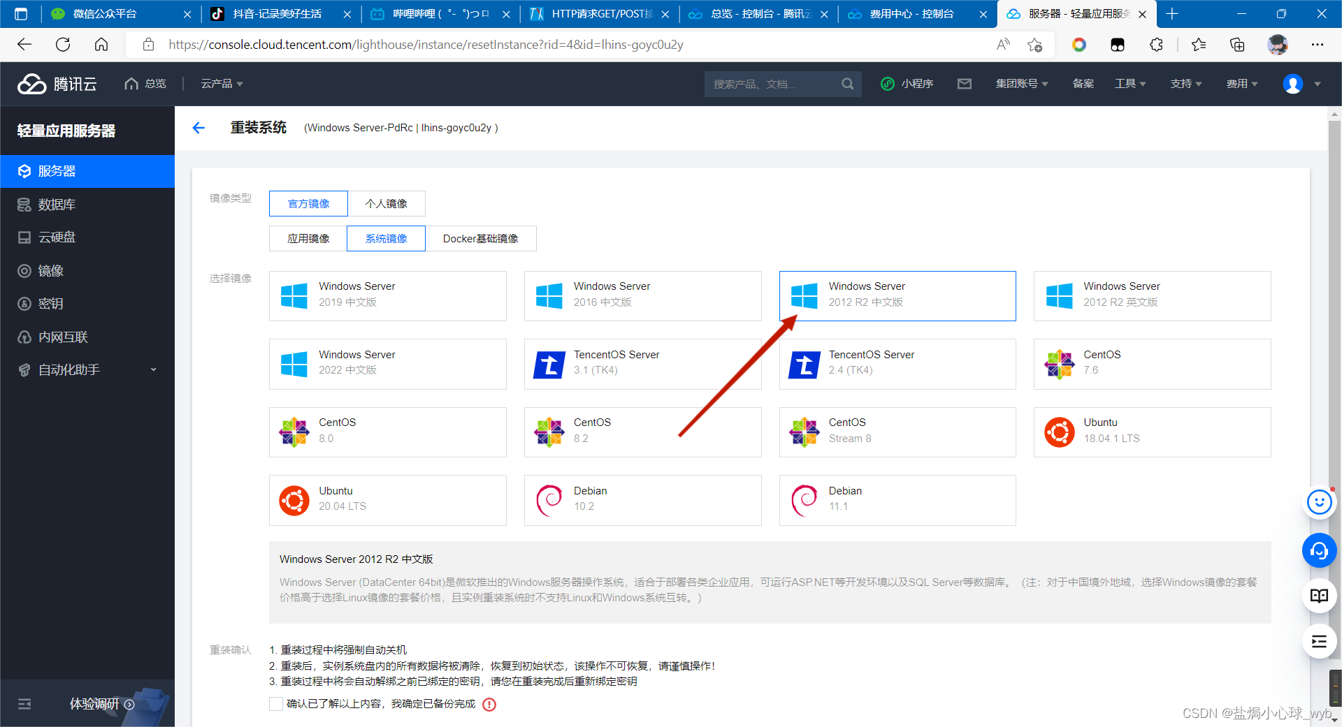Viewport: 1342px width, 727px height.
Task: Open the 总览 home icon link
Action: point(145,84)
